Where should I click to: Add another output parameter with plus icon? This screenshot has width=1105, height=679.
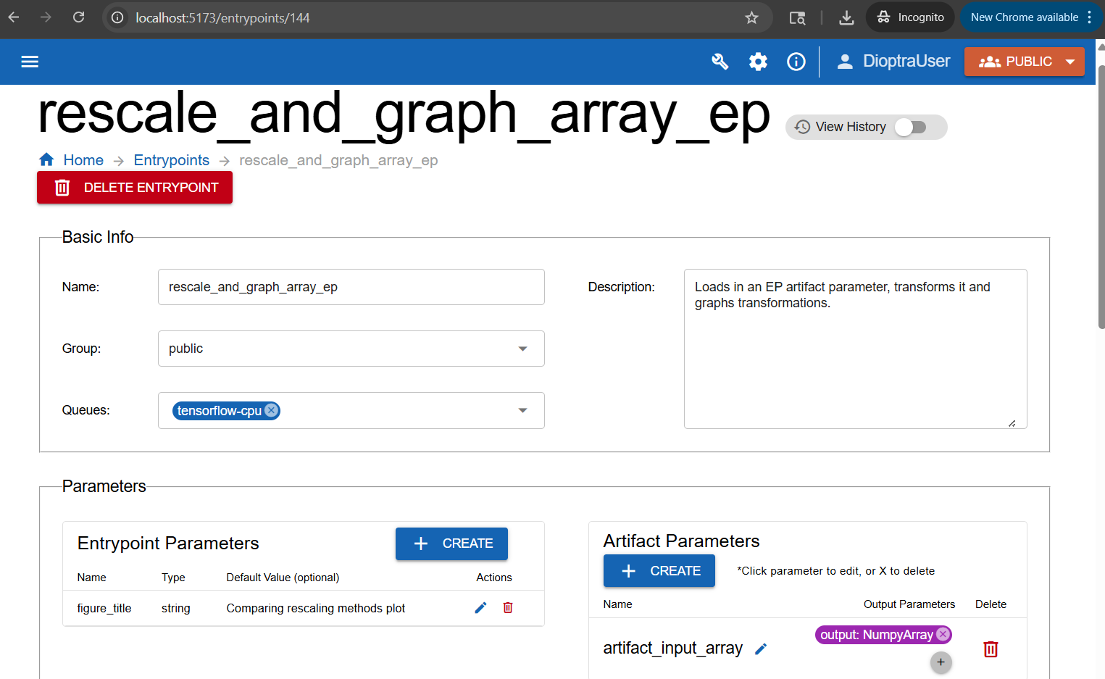941,662
